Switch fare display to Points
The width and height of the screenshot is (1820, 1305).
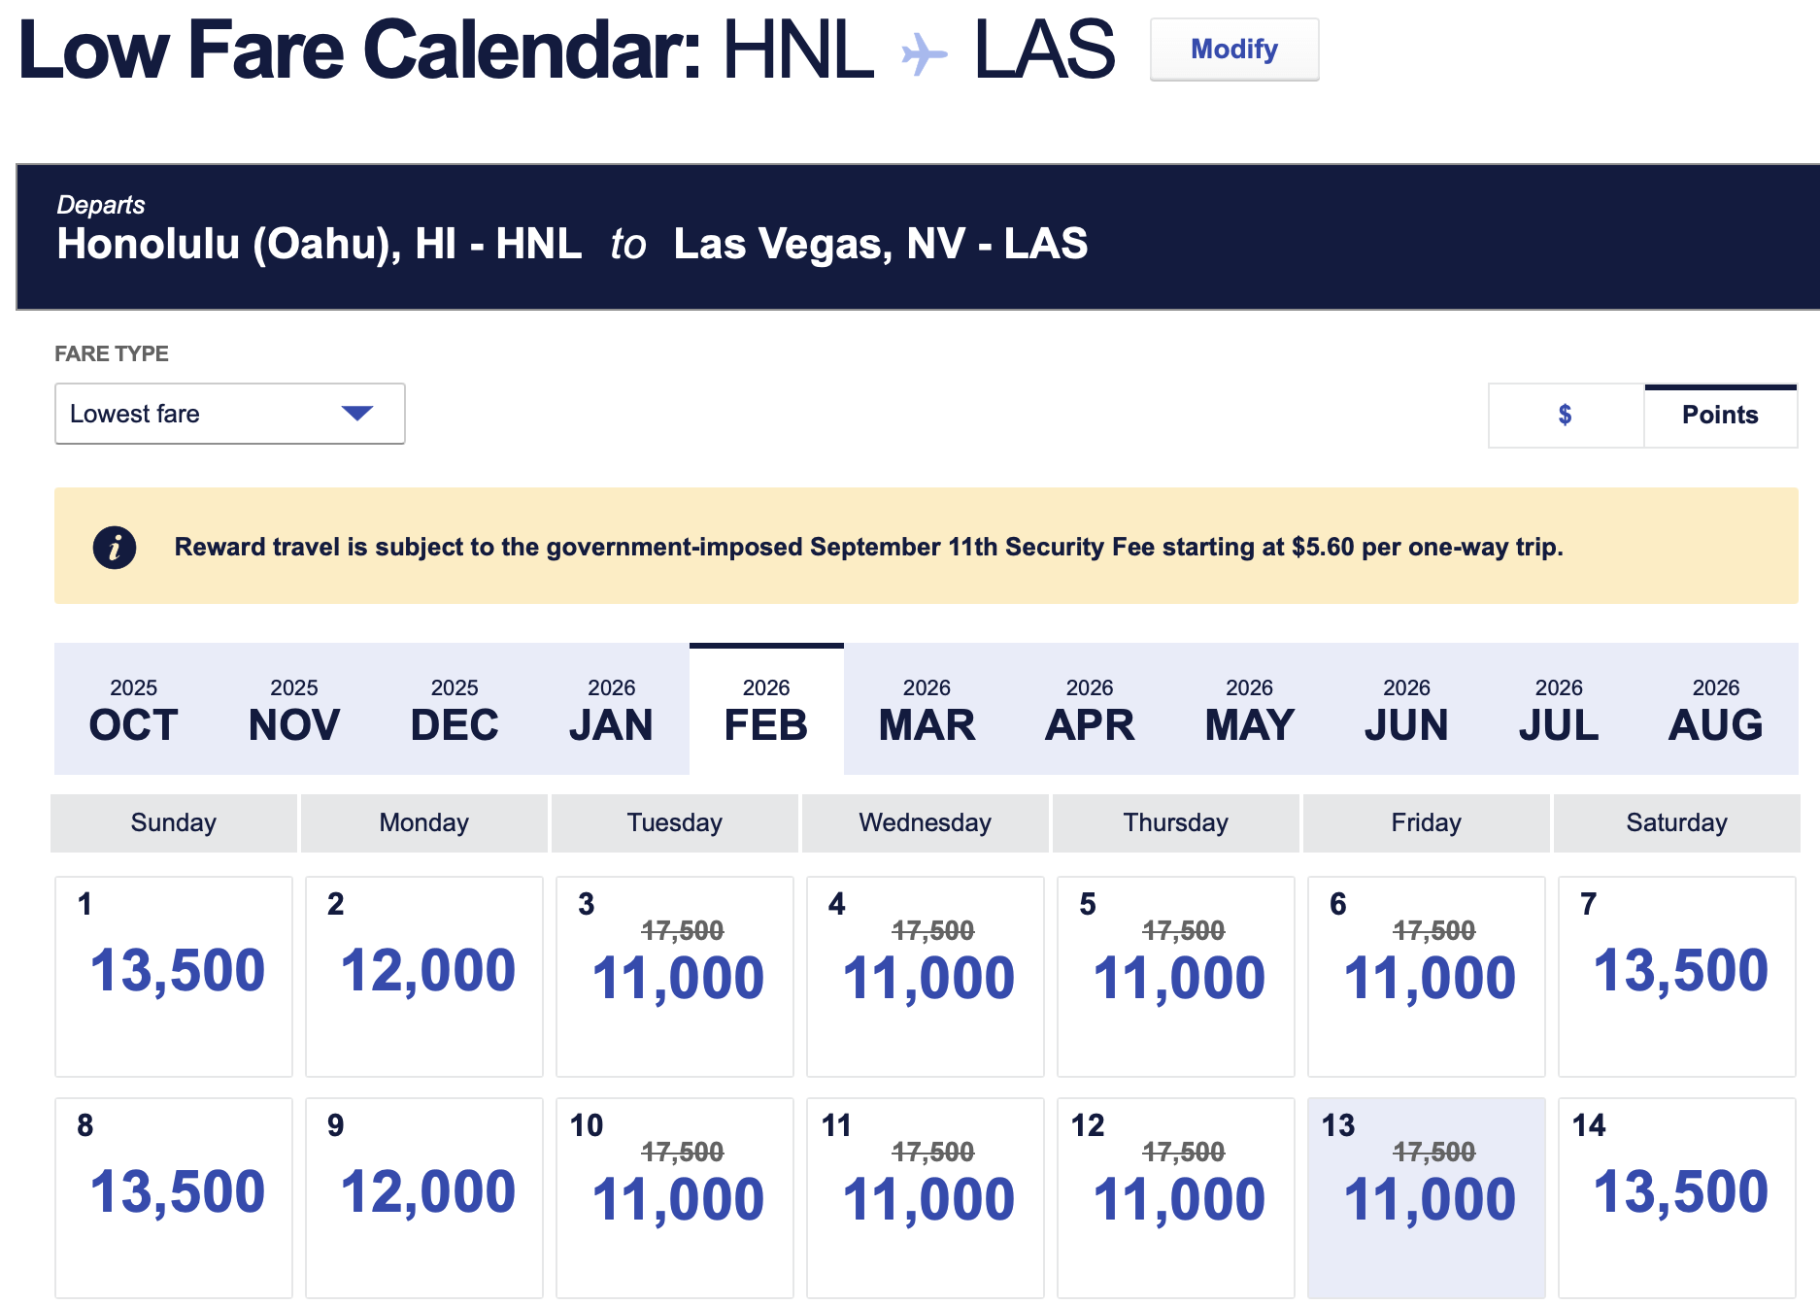pos(1720,416)
